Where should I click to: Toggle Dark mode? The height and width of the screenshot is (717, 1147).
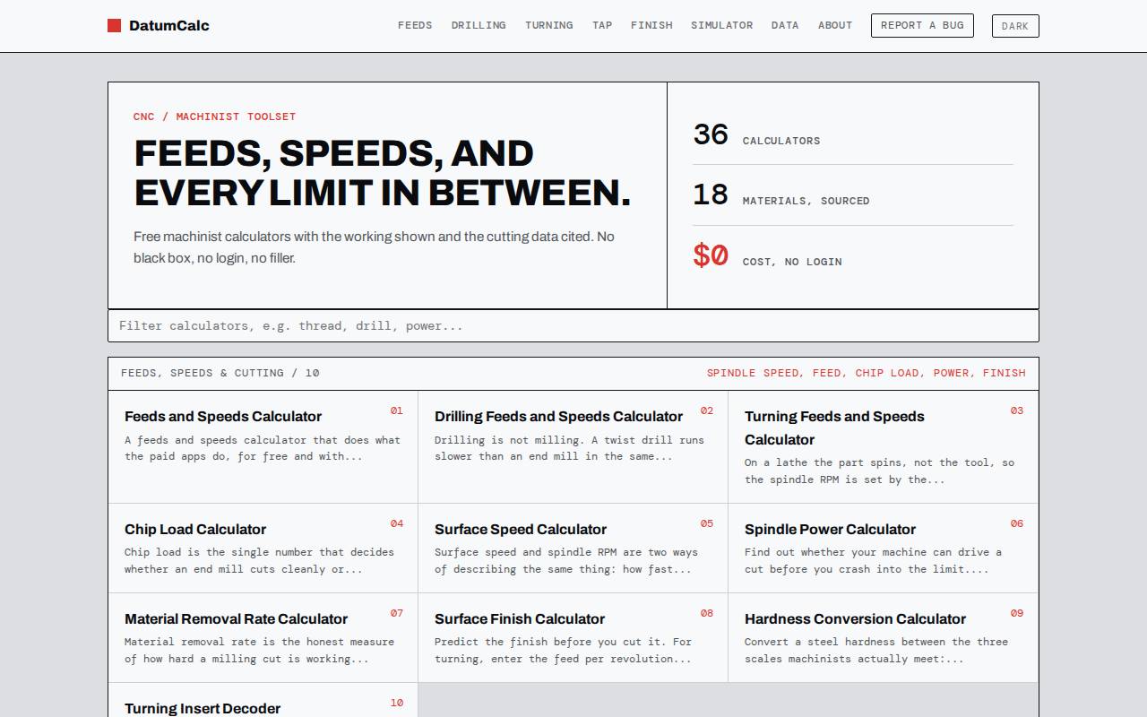(x=1015, y=26)
